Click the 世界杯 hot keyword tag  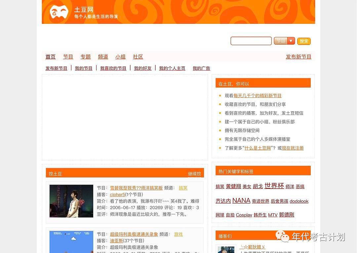coord(274,186)
